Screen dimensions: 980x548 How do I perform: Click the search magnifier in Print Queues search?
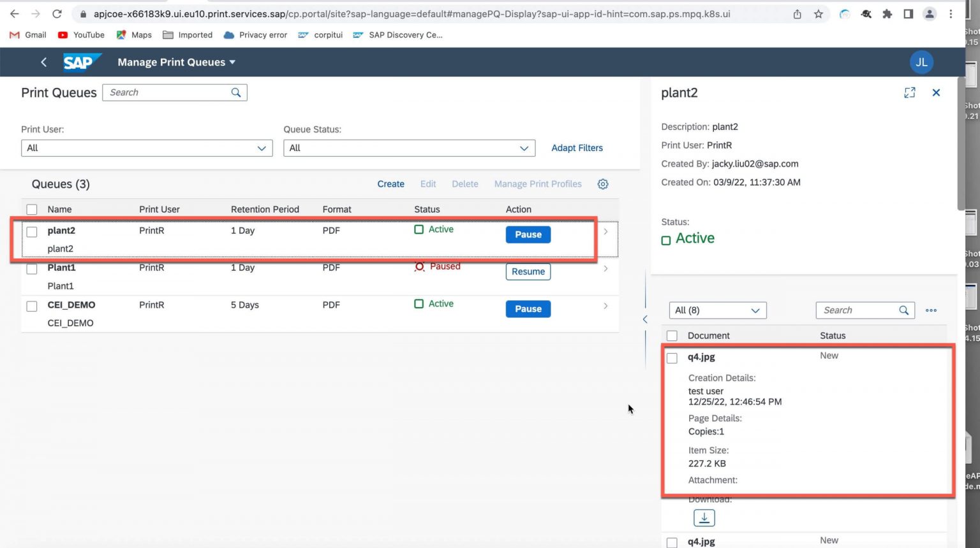[x=236, y=92]
